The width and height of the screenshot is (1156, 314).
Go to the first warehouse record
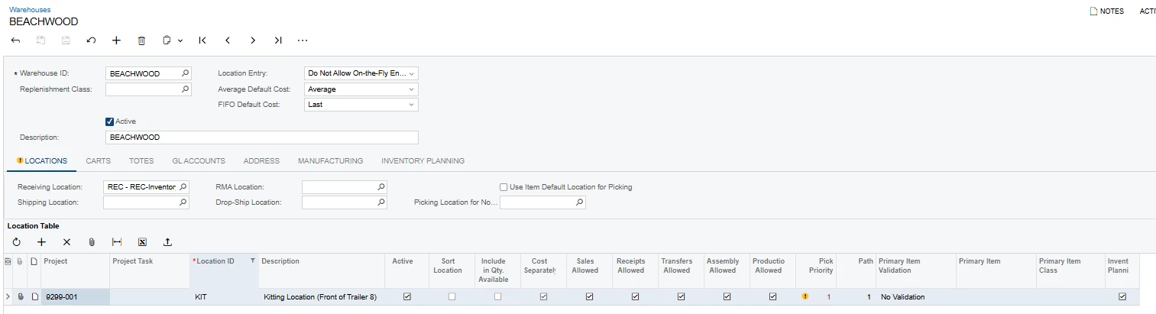202,40
